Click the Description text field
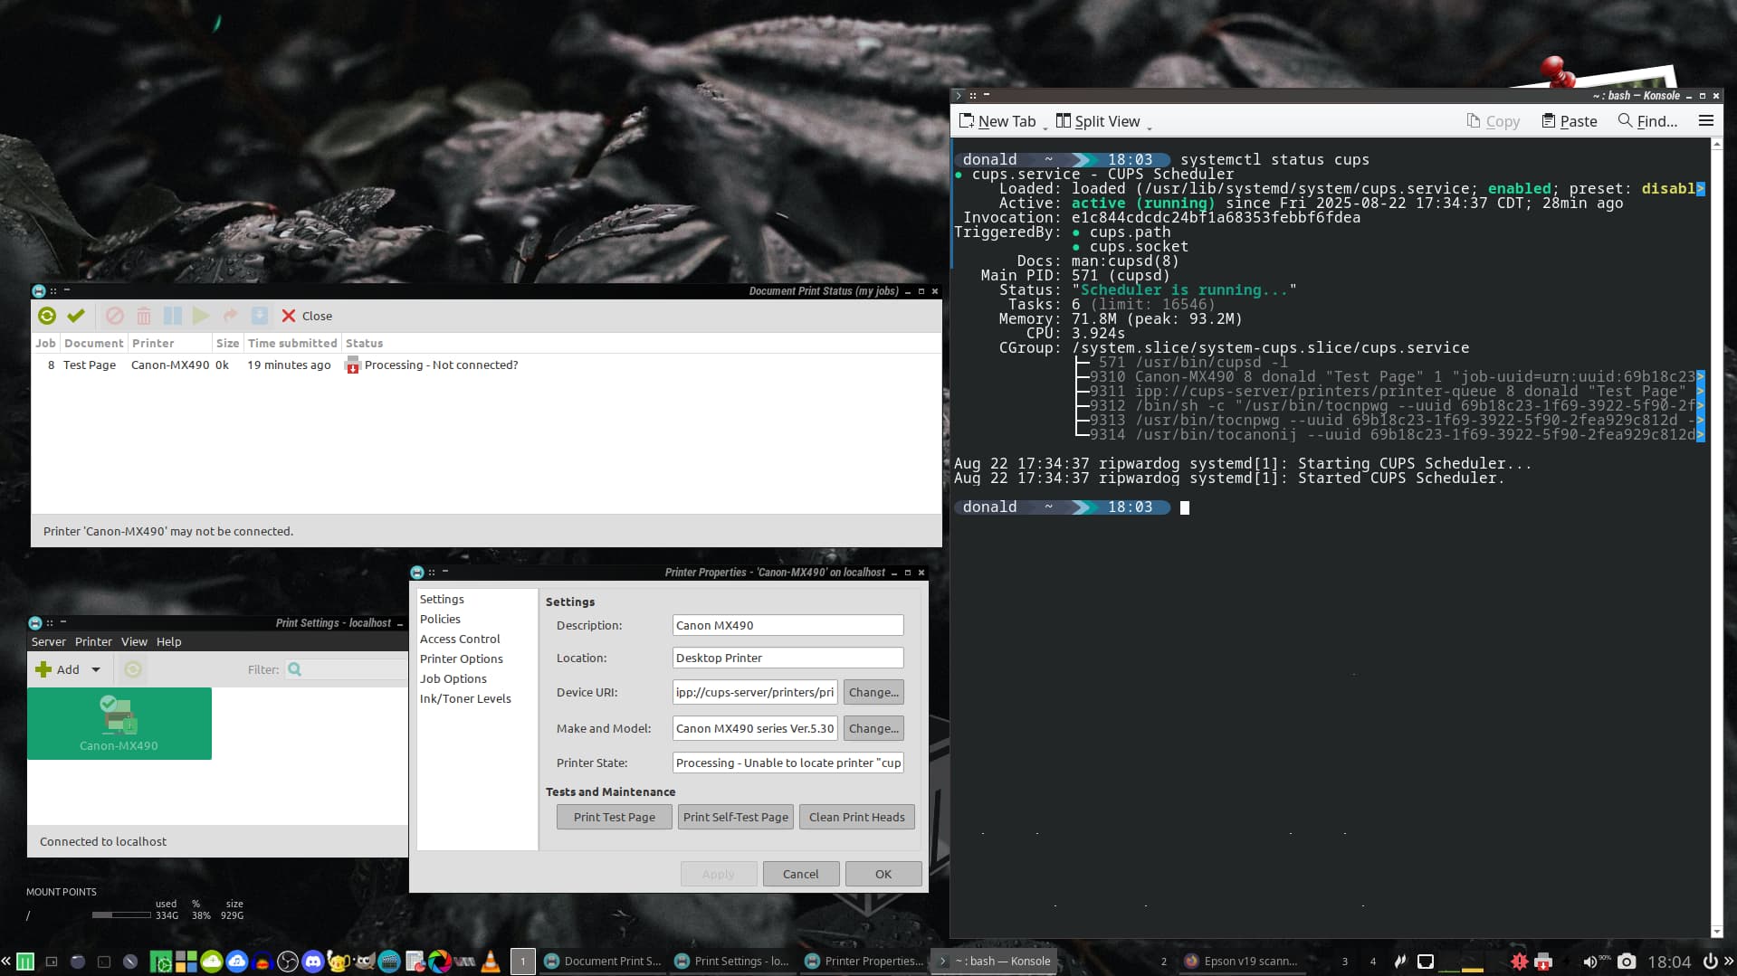The height and width of the screenshot is (976, 1737). [787, 626]
